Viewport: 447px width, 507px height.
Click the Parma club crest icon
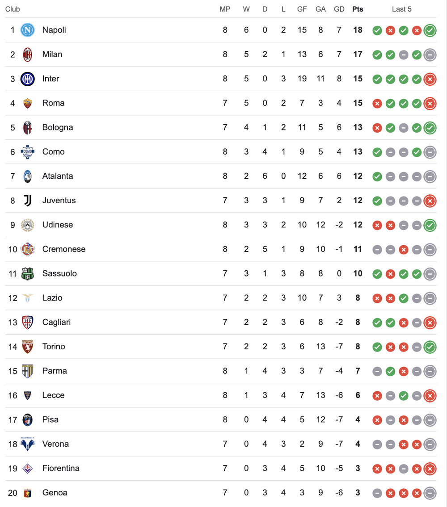click(x=28, y=371)
